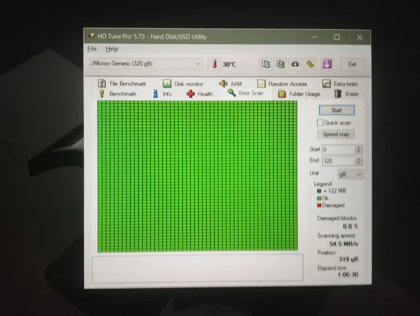This screenshot has width=420, height=316.
Task: Click the 0.0 % damaged blocks value
Action: (350, 226)
